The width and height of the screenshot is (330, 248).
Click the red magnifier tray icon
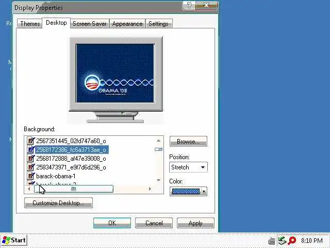pos(292,241)
